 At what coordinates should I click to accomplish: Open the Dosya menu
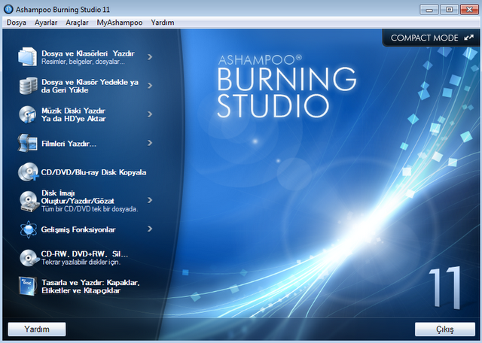pos(17,23)
